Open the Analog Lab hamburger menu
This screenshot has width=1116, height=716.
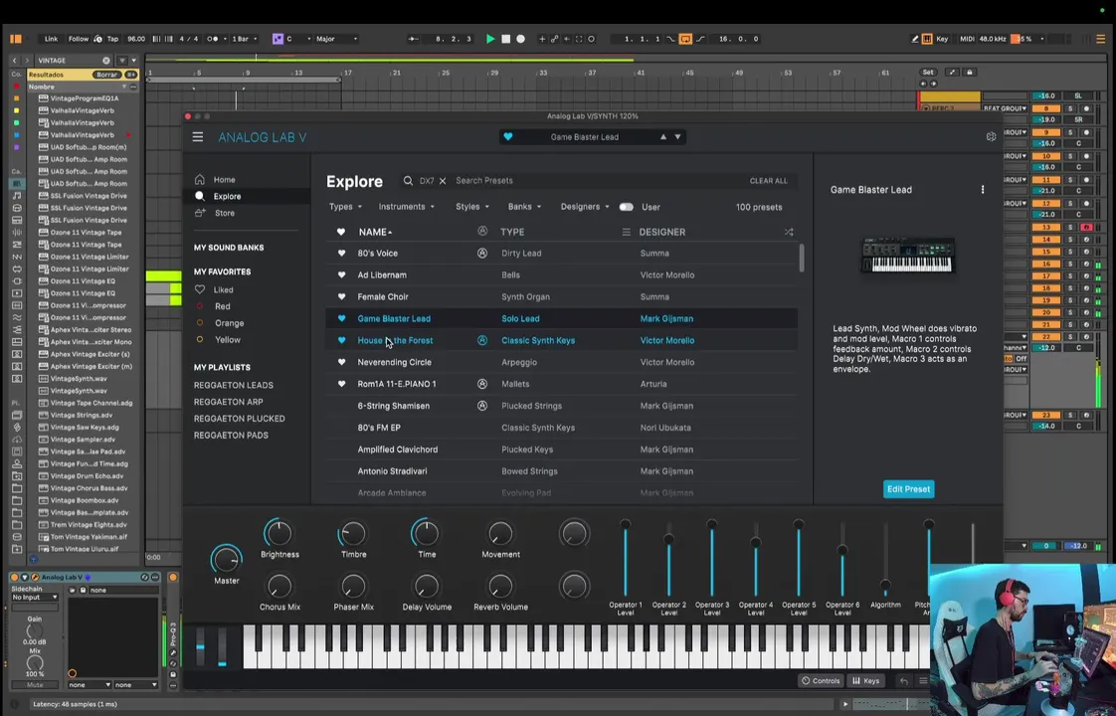[198, 136]
